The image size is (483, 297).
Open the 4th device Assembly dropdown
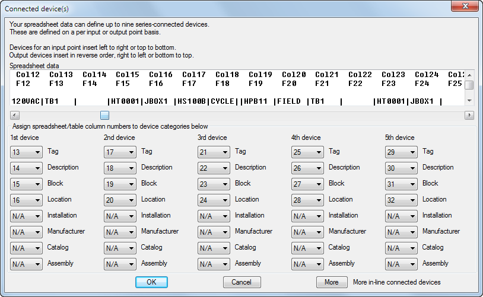pyautogui.click(x=307, y=264)
